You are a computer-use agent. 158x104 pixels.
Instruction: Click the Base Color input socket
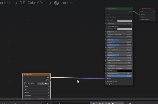pyautogui.click(x=105, y=21)
